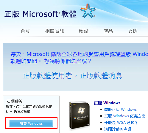This screenshot has width=148, height=133.
Task: Open the 關於正版 Windows link
Action: click(120, 110)
